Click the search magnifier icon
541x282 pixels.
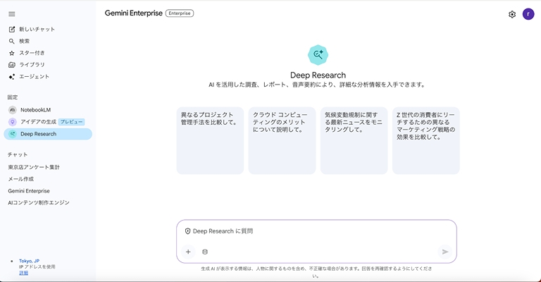coord(12,41)
